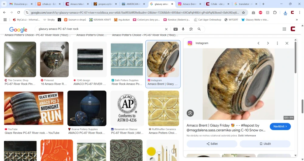Open the bookmarks apps grid icon
The width and height of the screenshot is (304, 161).
tap(5, 20)
